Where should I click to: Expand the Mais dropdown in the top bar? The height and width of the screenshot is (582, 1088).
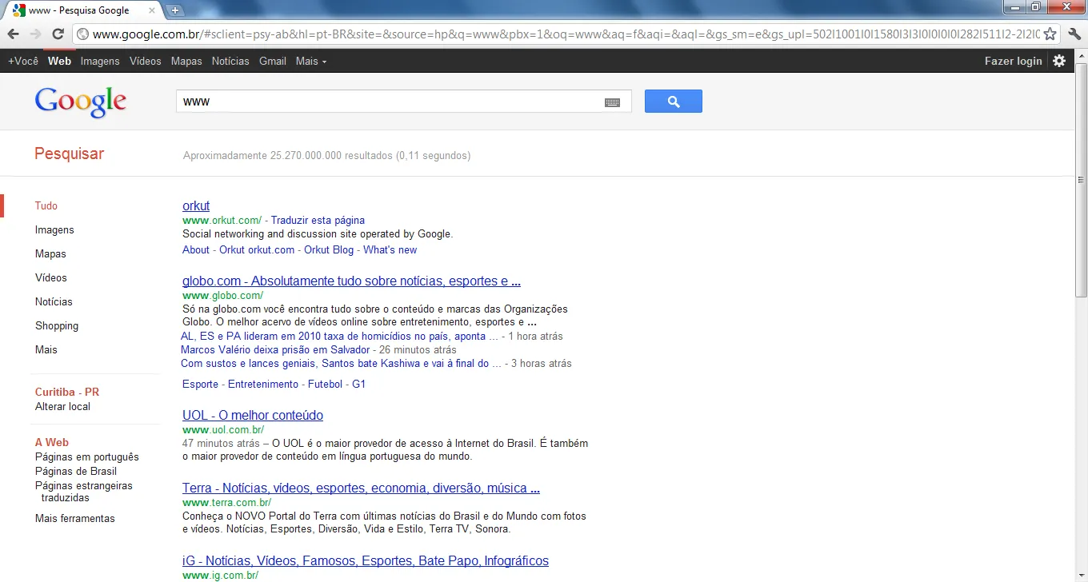(311, 61)
